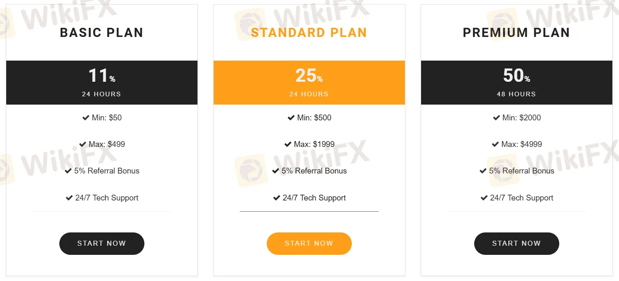Click the checkmark beside Max: $4999

(x=497, y=144)
